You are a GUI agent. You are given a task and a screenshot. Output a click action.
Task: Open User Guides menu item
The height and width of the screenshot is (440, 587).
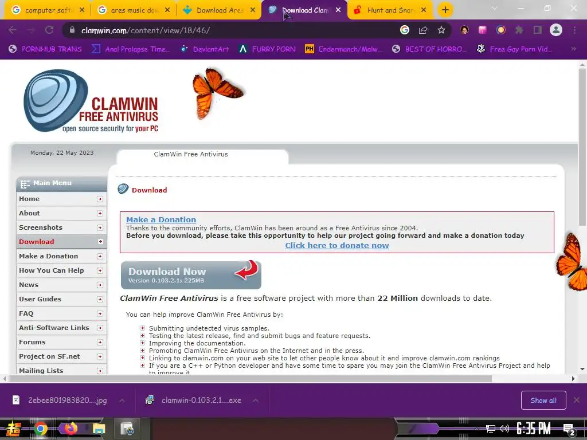click(x=61, y=299)
